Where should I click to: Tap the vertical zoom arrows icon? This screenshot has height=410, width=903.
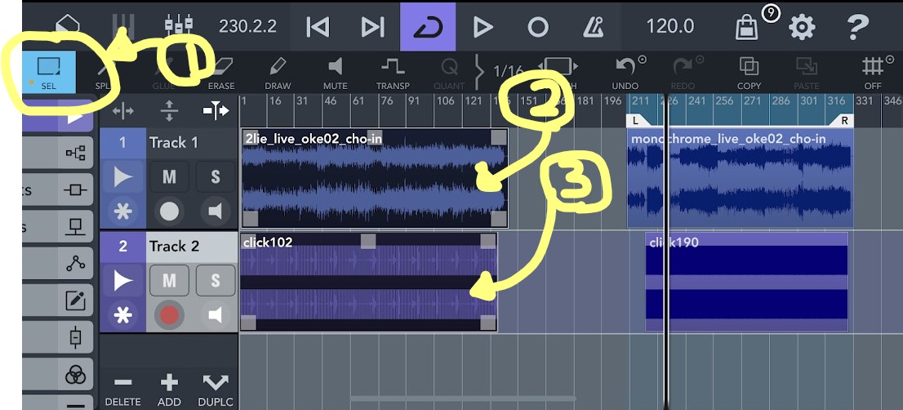(169, 110)
